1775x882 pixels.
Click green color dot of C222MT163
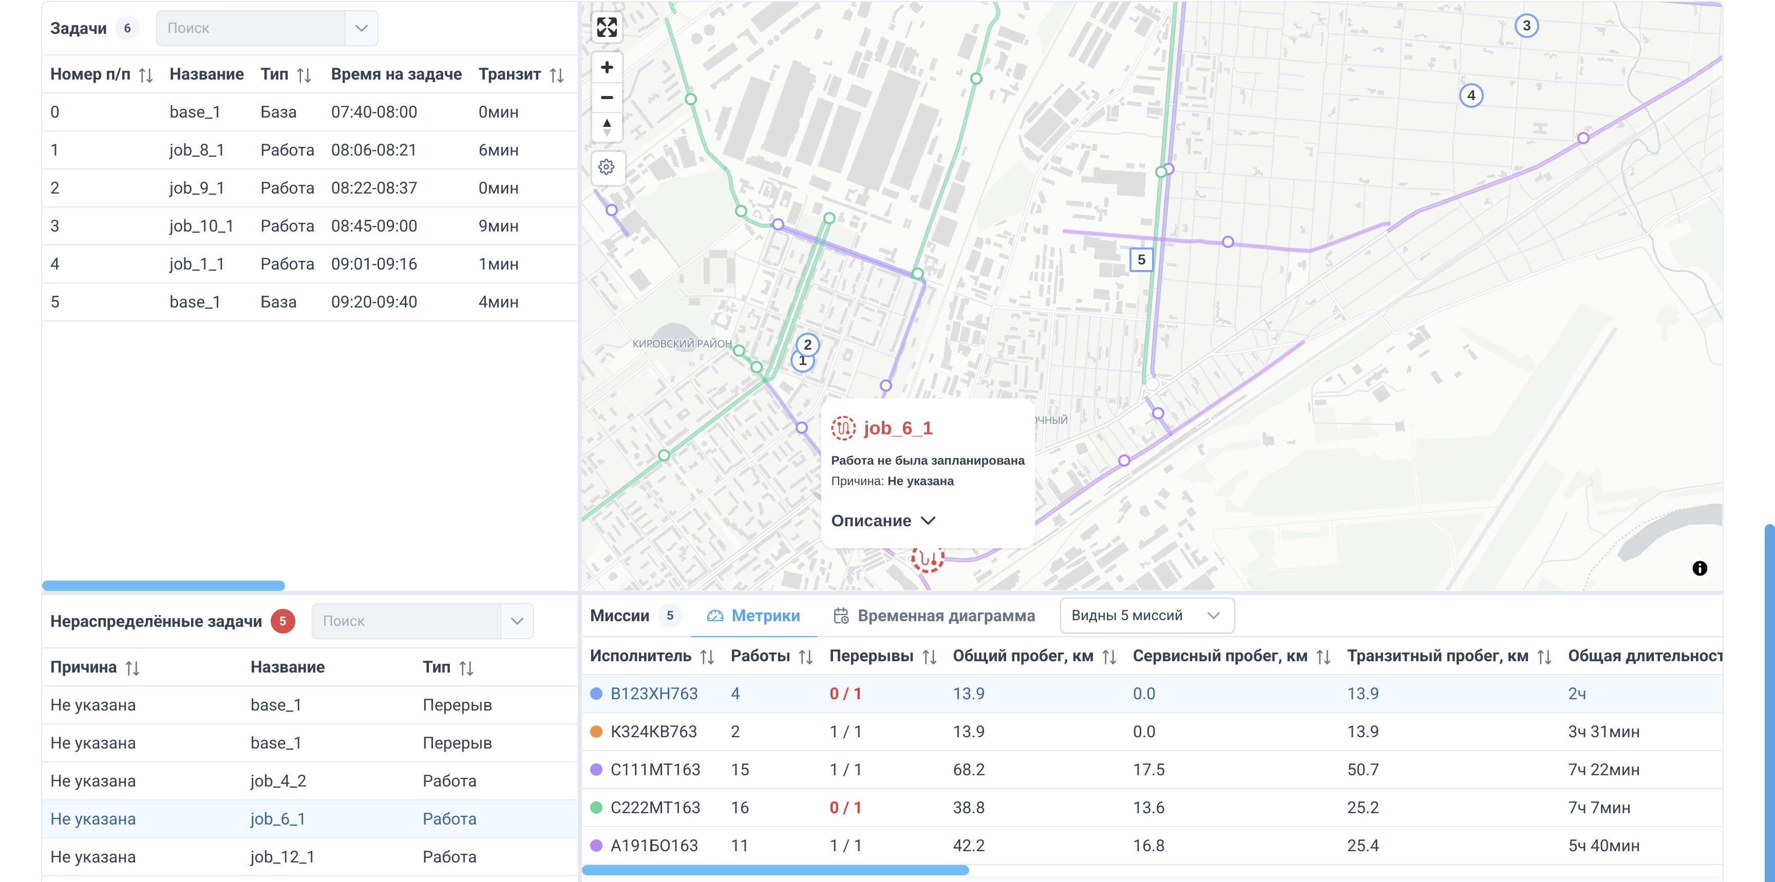click(596, 807)
